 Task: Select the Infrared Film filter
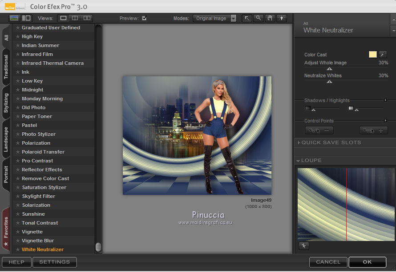(x=54, y=54)
